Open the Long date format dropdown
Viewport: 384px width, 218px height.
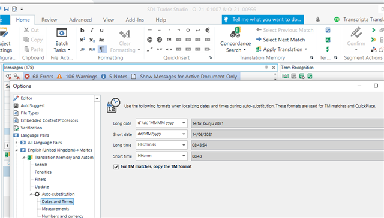[184, 123]
